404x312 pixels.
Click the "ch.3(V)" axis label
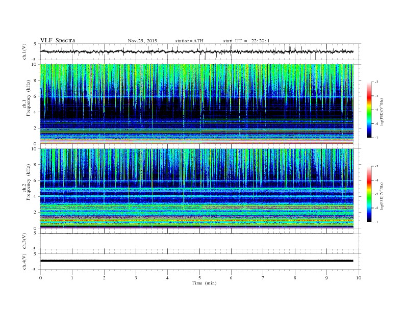(x=24, y=241)
